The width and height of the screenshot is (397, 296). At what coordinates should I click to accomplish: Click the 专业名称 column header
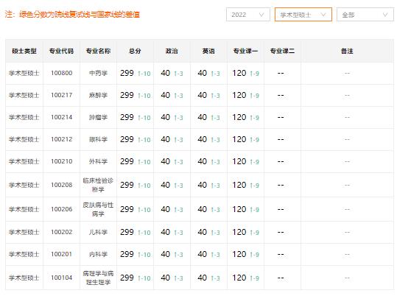click(98, 51)
